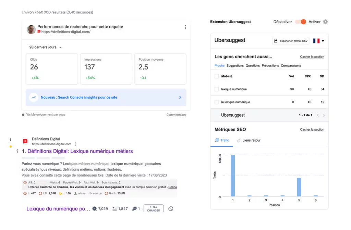Click the Rank: 35,8M metric

pyautogui.click(x=115, y=193)
